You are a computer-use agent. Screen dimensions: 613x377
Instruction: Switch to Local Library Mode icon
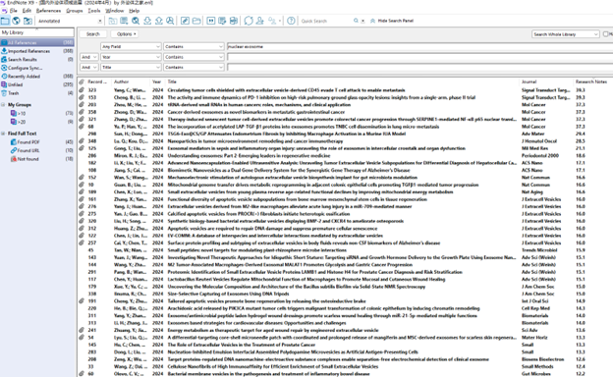coord(5,21)
